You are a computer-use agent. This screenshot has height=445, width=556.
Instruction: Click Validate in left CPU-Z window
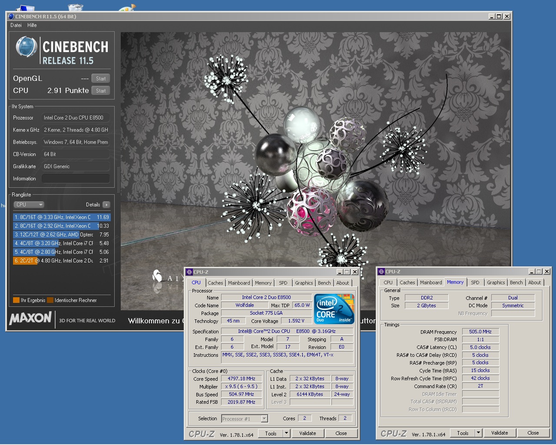click(x=308, y=434)
